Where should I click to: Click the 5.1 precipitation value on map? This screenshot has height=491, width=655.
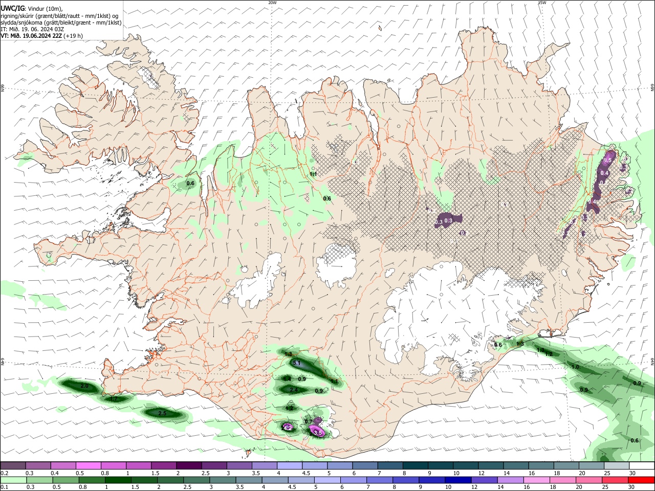click(x=297, y=363)
